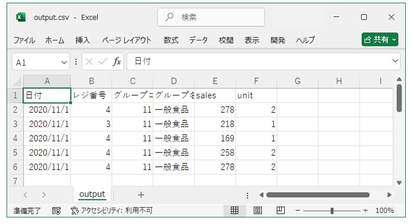414x224 pixels.
Task: Click the Name Box showing A1
Action: [41, 62]
